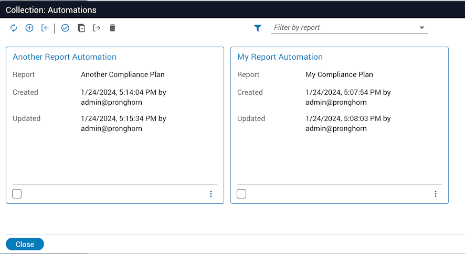Open three-dot menu on My Report Automation
The width and height of the screenshot is (465, 254).
[436, 194]
